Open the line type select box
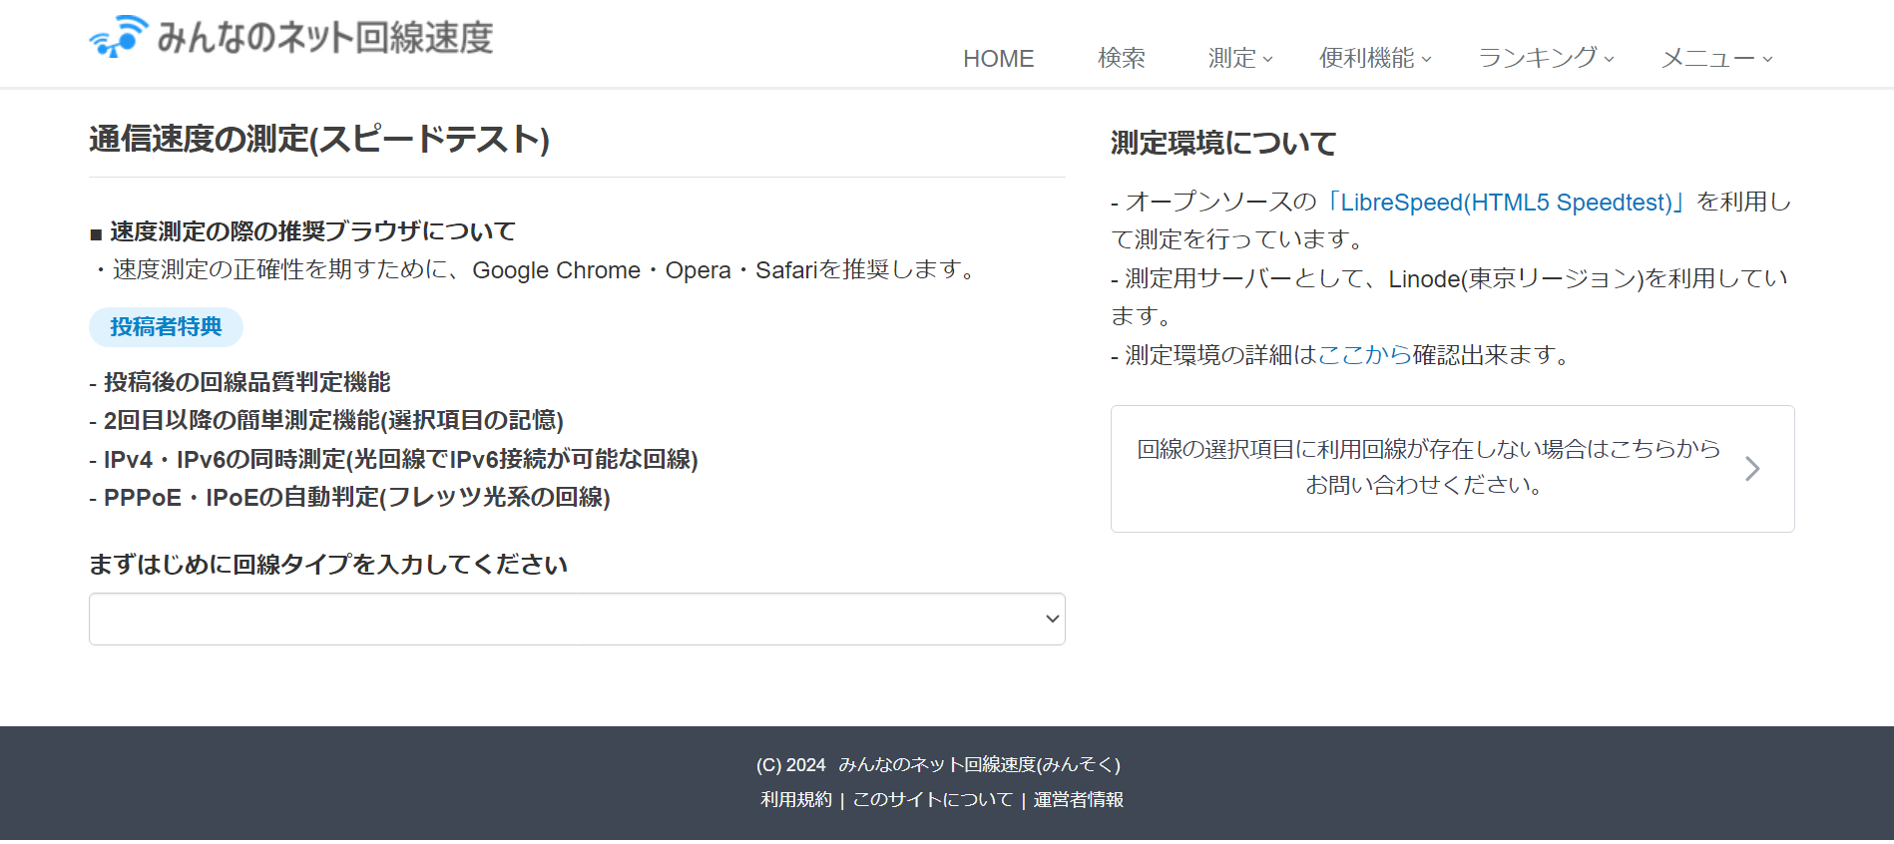 coord(576,620)
